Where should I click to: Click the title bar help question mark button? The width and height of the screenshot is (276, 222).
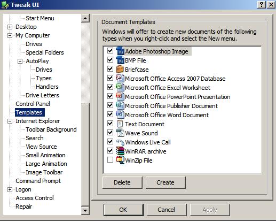(261, 4)
